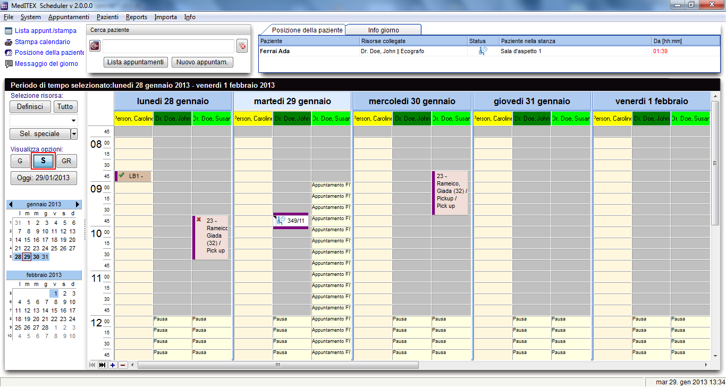Select the martedì 29 gennaio day header
This screenshot has width=726, height=387.
[x=292, y=101]
